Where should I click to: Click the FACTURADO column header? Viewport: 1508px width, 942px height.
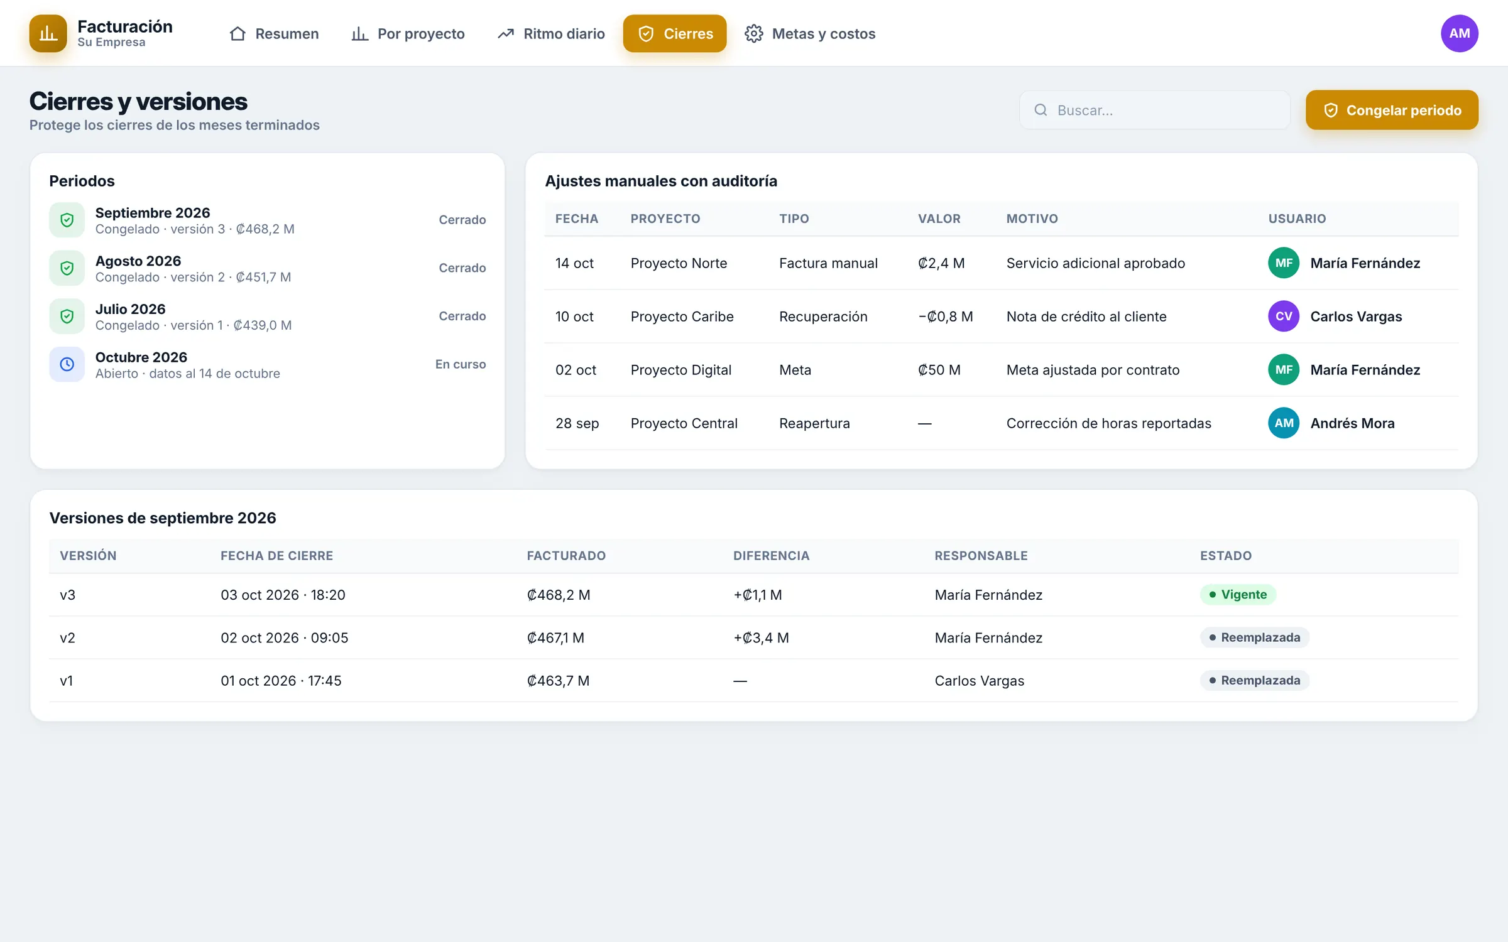[566, 556]
